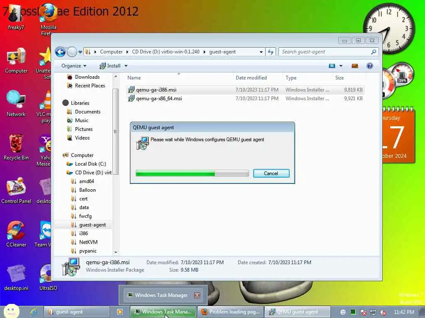
Task: Open the view options dropdown arrow
Action: click(341, 66)
